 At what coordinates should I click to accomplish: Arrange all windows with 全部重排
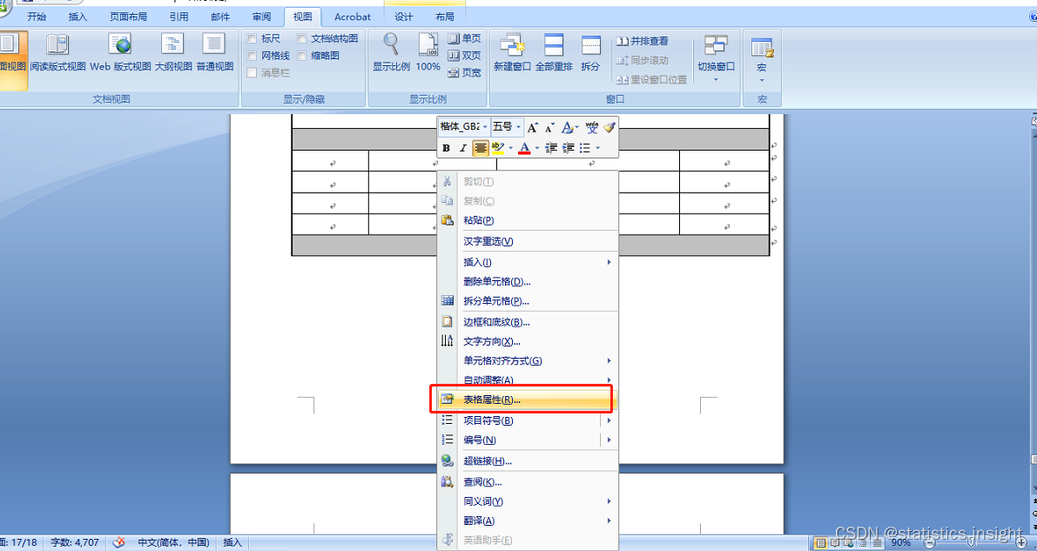click(x=554, y=53)
